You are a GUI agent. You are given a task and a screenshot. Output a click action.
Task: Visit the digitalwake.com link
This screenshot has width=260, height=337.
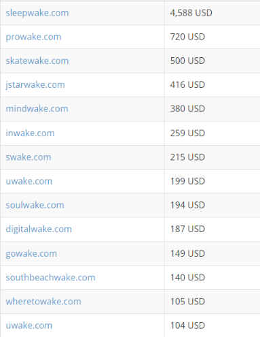point(39,229)
